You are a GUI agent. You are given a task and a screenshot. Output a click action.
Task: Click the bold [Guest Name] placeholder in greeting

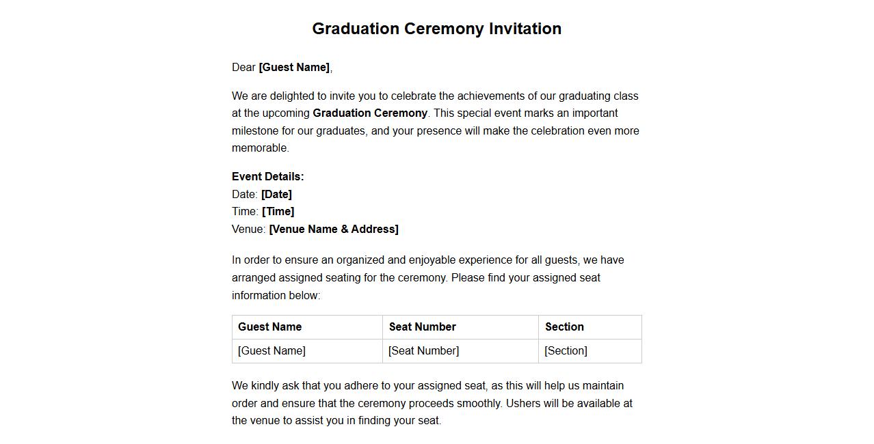tap(294, 68)
